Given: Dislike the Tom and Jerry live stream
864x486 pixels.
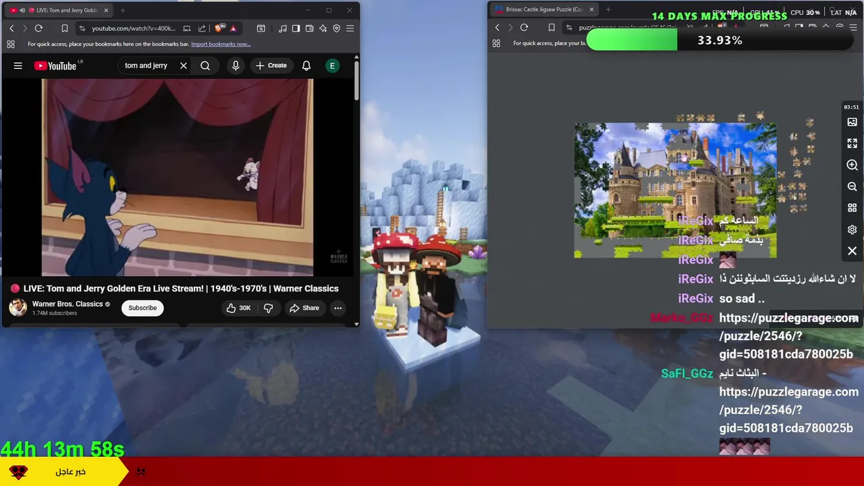Looking at the screenshot, I should pyautogui.click(x=268, y=308).
